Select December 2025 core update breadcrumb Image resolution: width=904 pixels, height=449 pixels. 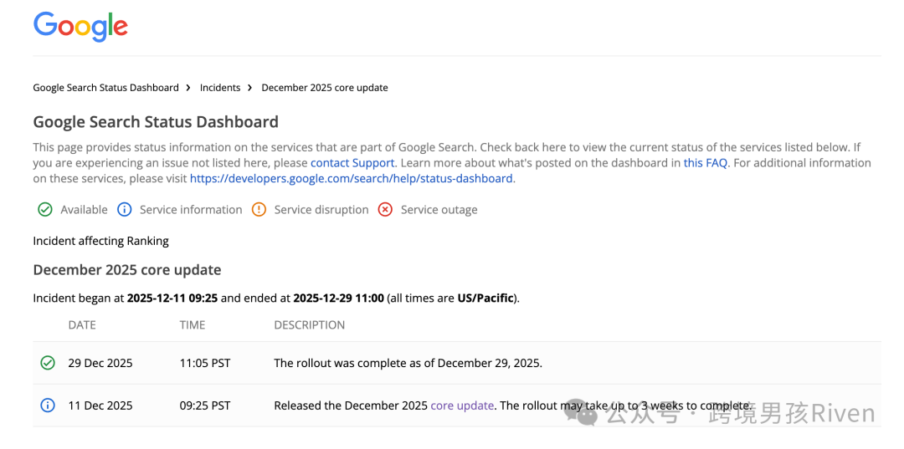[325, 88]
